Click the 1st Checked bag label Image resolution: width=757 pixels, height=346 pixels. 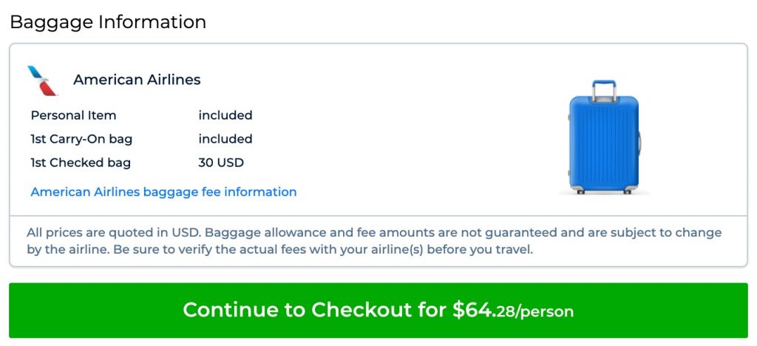pos(81,163)
